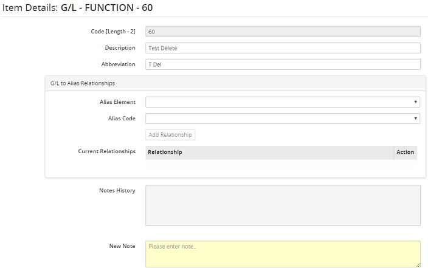
Task: Click the Description field label
Action: (x=120, y=47)
